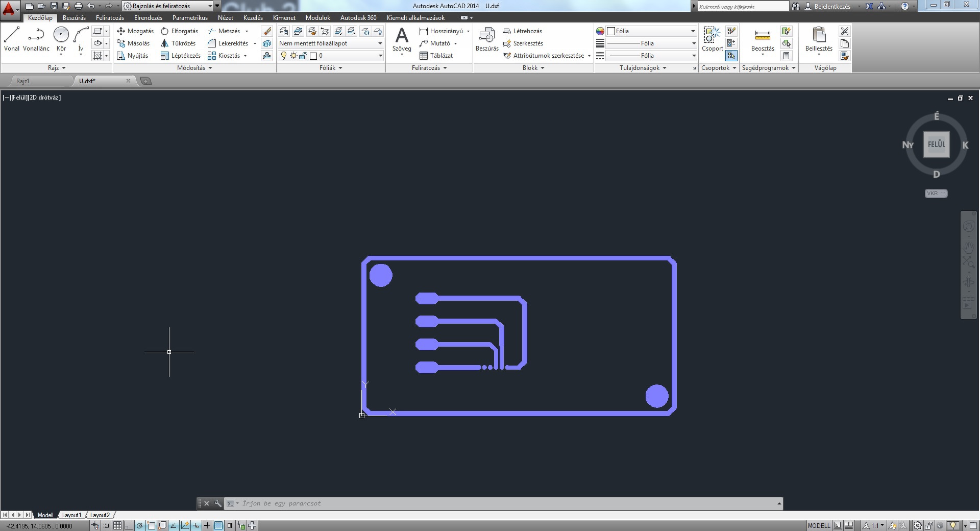Image resolution: width=980 pixels, height=531 pixels.
Task: Click the Beosztás measure tool
Action: click(x=763, y=39)
